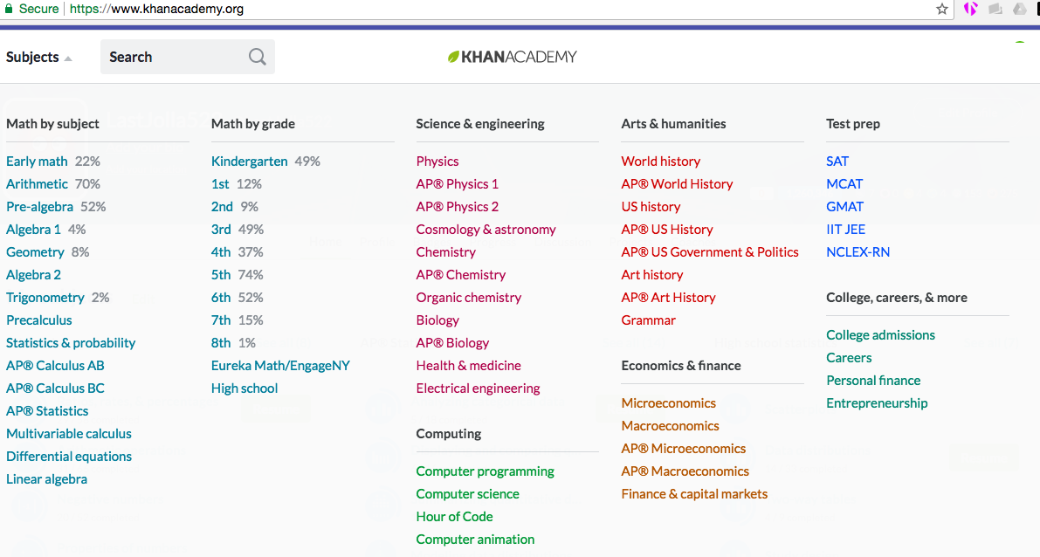Open 1st grade math

pyautogui.click(x=220, y=183)
